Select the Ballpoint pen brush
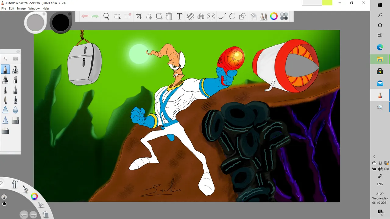390x219 pixels. click(x=5, y=90)
